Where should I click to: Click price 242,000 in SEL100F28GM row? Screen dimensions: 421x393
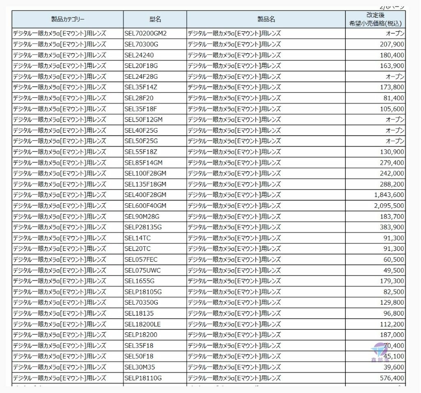[x=392, y=173]
